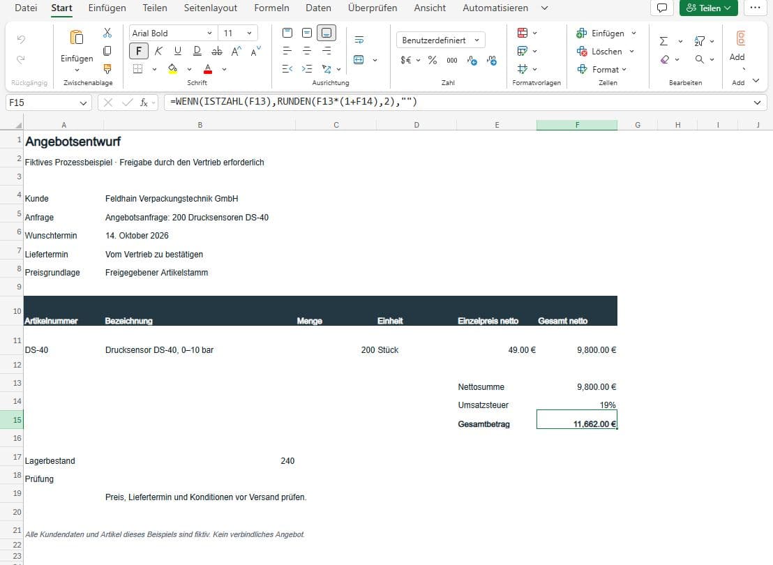Click the Undo arrow icon

tap(21, 39)
